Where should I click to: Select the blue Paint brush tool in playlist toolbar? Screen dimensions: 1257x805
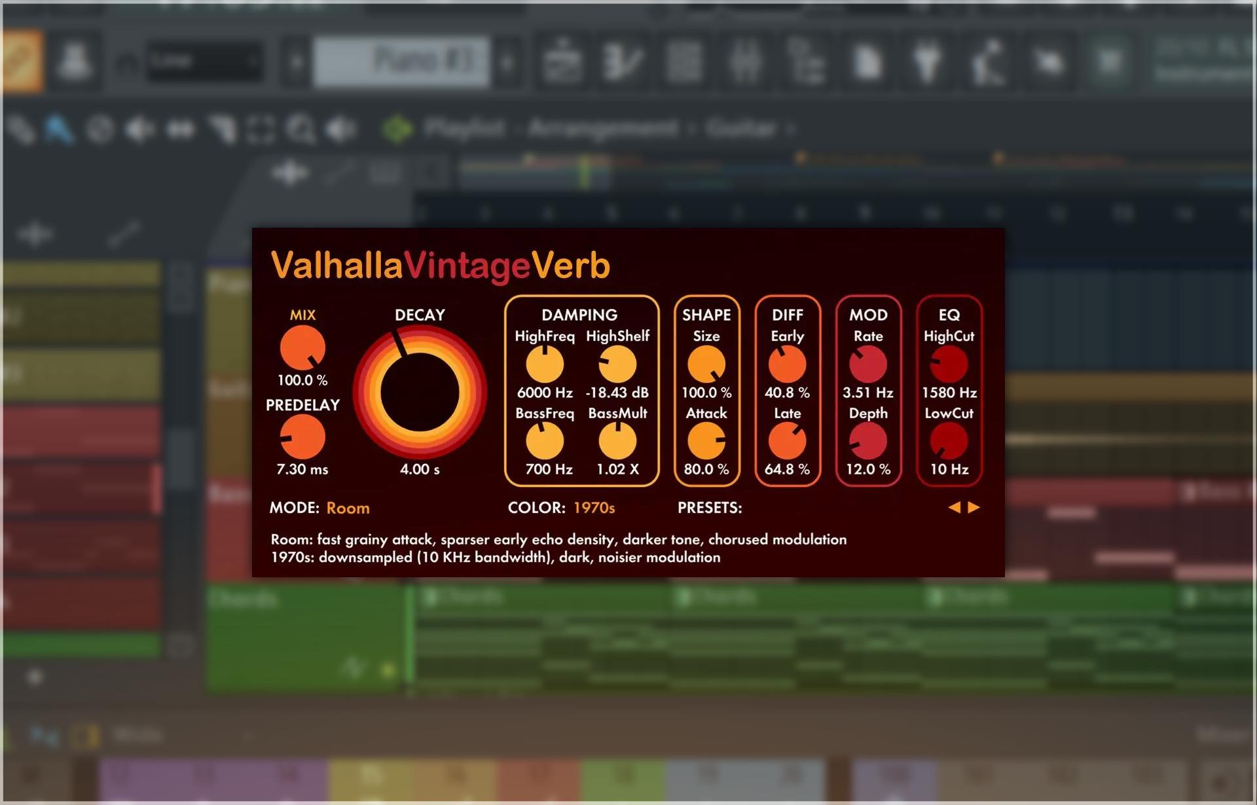58,129
